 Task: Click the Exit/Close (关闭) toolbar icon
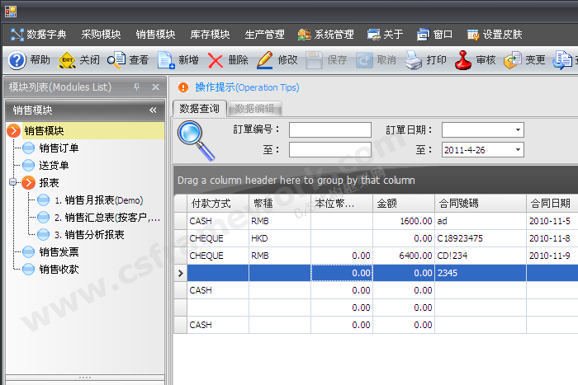click(67, 60)
